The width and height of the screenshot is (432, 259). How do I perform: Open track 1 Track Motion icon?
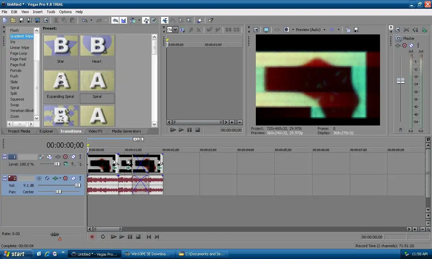tap(49, 157)
